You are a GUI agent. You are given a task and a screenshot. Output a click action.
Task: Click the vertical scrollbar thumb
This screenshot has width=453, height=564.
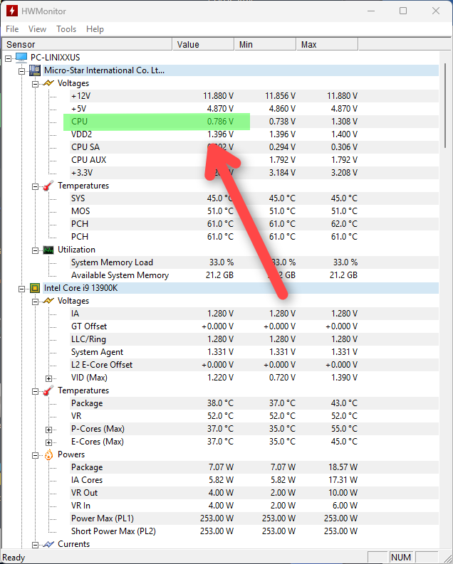point(445,105)
